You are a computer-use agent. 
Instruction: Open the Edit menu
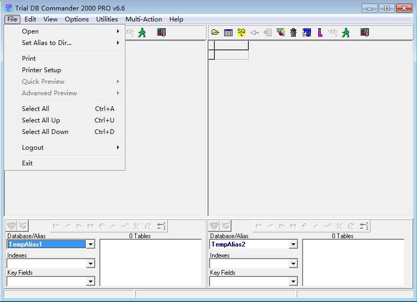(30, 19)
